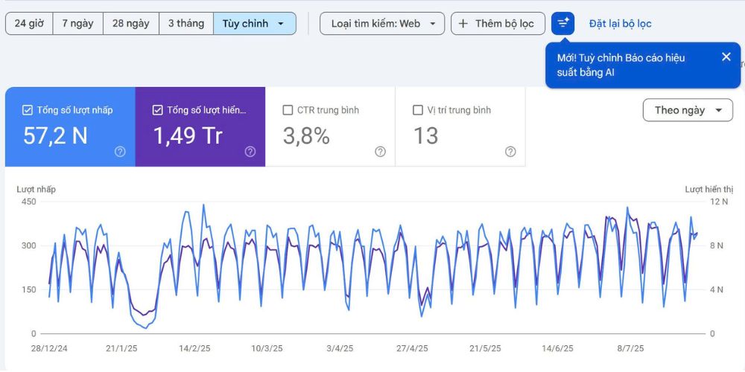Open the Theo ngày grouping dropdown
The height and width of the screenshot is (372, 745).
[688, 110]
